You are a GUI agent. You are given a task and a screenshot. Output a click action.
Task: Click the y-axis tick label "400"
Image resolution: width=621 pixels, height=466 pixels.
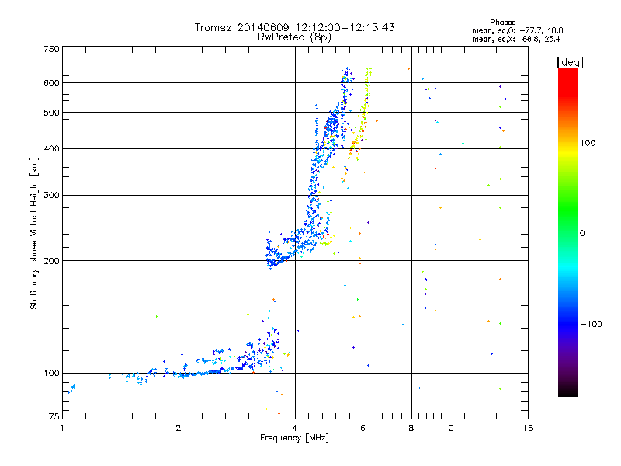(51, 148)
